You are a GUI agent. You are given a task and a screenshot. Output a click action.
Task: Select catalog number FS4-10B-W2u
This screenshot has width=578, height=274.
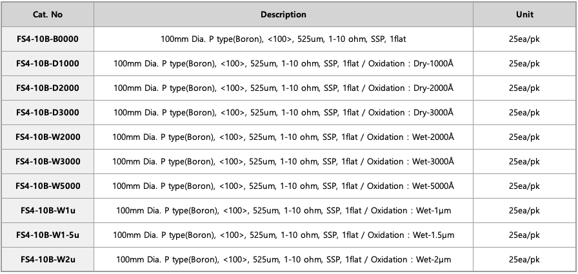(48, 260)
